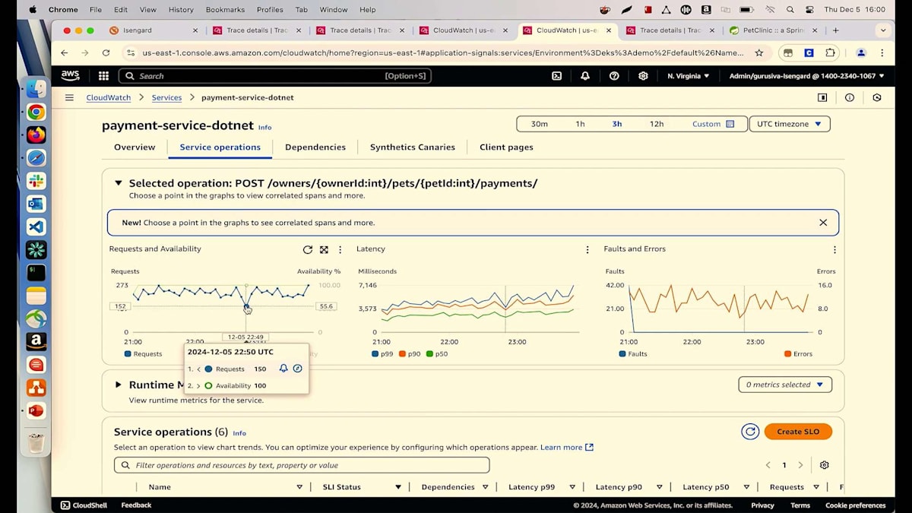
Task: Focus the filter operations search field
Action: (x=302, y=465)
